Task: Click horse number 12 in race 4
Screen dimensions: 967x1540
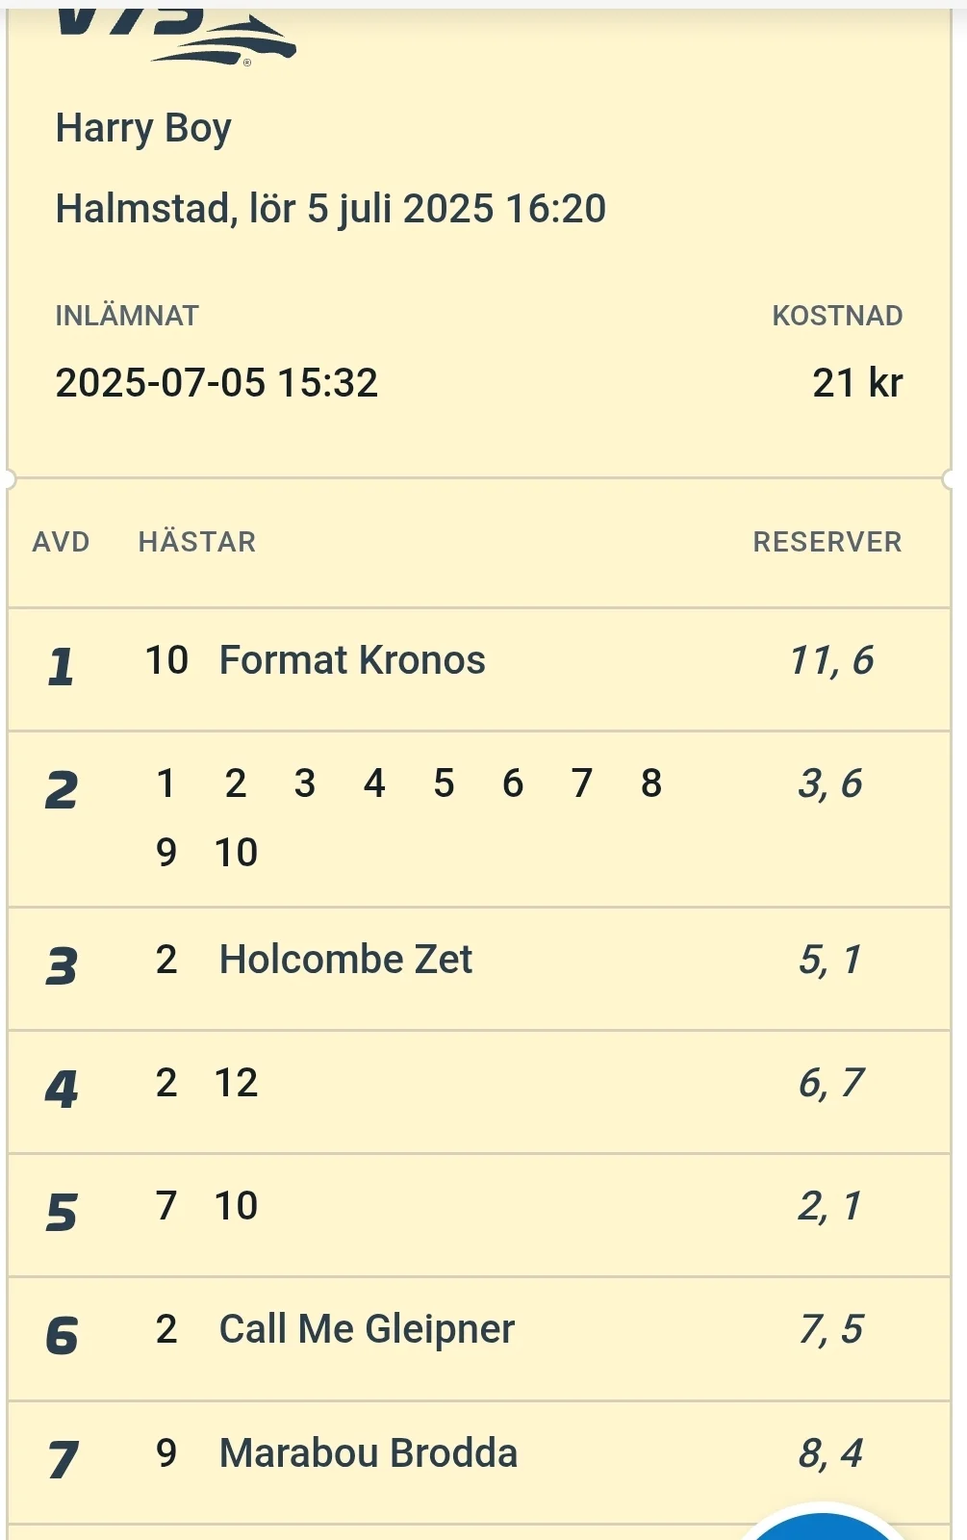Action: point(236,1083)
